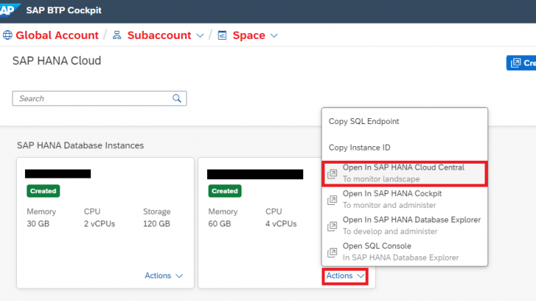Choose Open In SAP HANA Database Explorer
Image resolution: width=536 pixels, height=301 pixels.
point(411,220)
